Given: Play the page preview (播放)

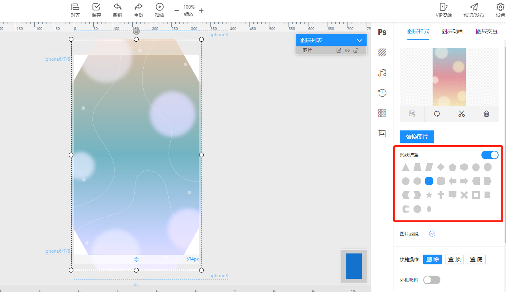Looking at the screenshot, I should tap(159, 10).
